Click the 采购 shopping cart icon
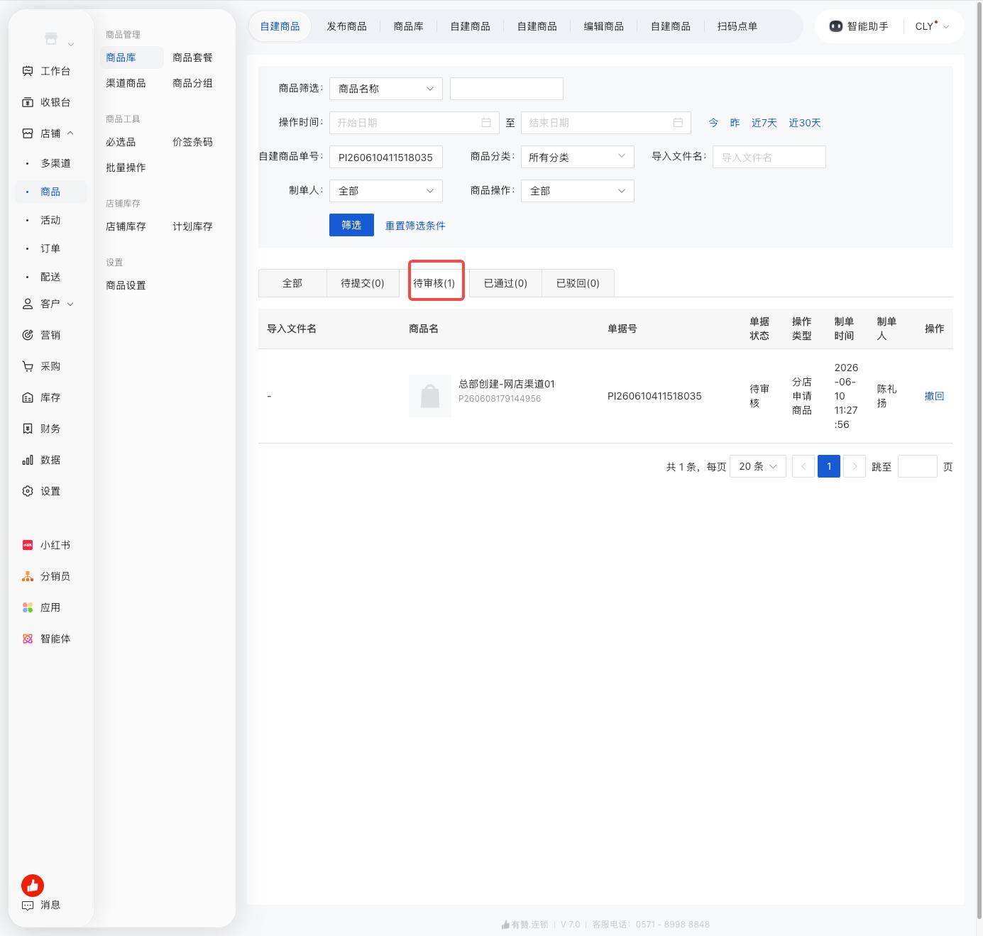 pyautogui.click(x=28, y=366)
